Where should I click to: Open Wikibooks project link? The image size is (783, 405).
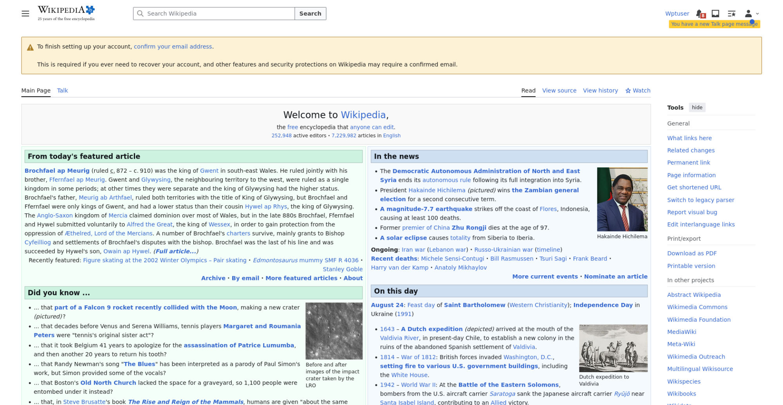coord(682,394)
